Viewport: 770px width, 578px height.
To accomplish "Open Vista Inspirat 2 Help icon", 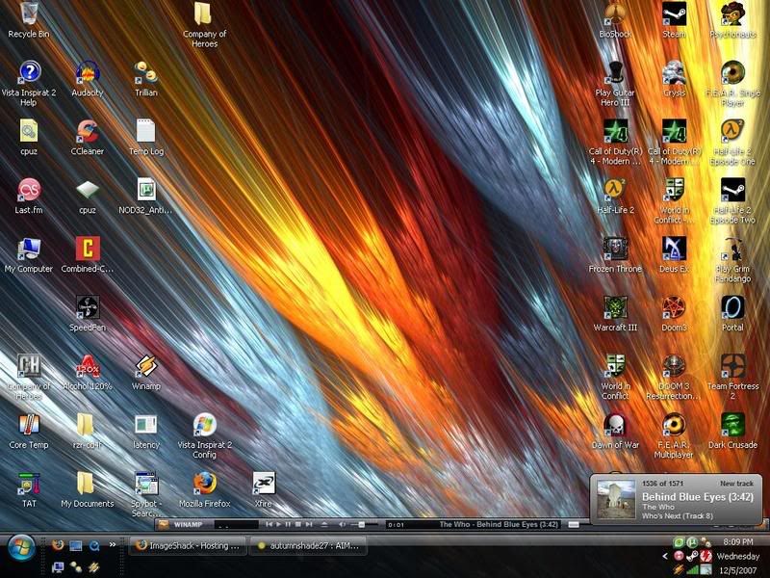I will coord(29,84).
